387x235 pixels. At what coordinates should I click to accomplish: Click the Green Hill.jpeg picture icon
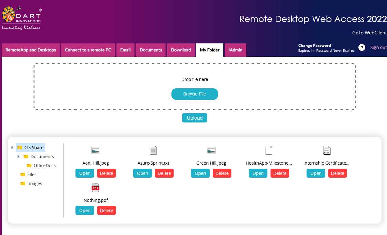pyautogui.click(x=211, y=150)
